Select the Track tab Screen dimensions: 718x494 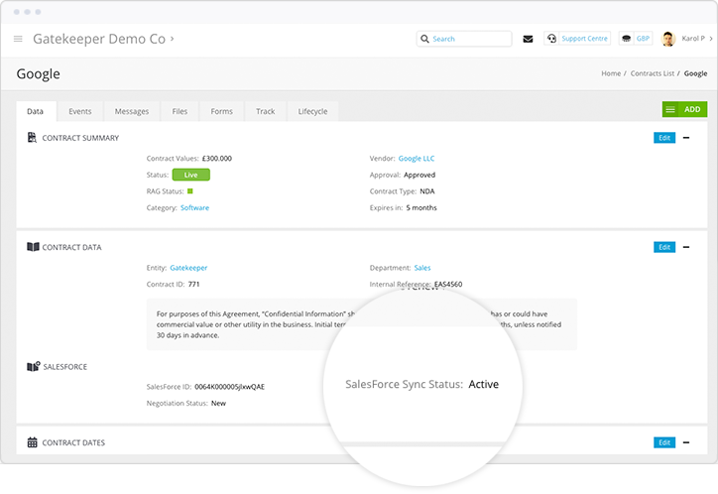(266, 111)
